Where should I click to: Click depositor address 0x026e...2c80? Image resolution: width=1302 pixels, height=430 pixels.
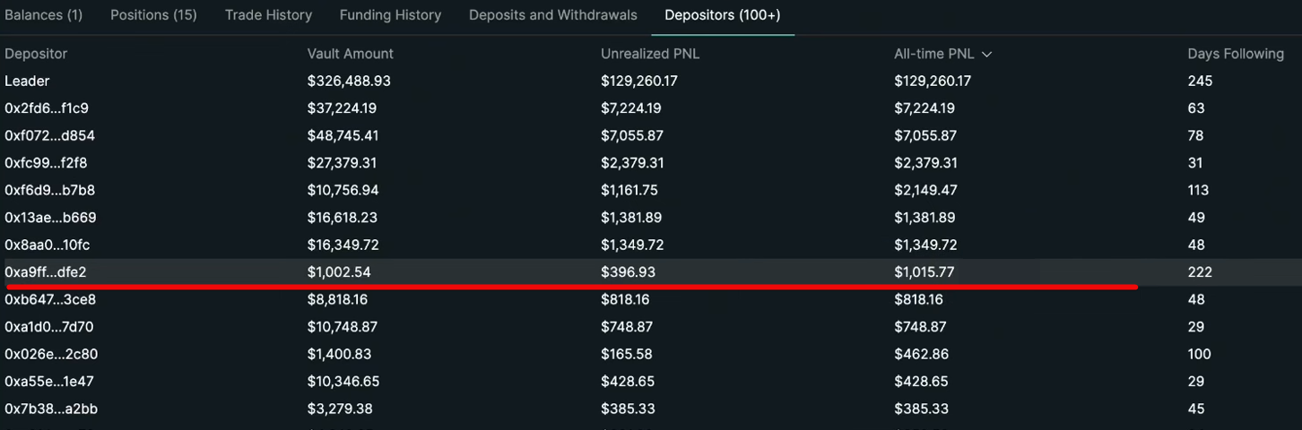tap(51, 354)
